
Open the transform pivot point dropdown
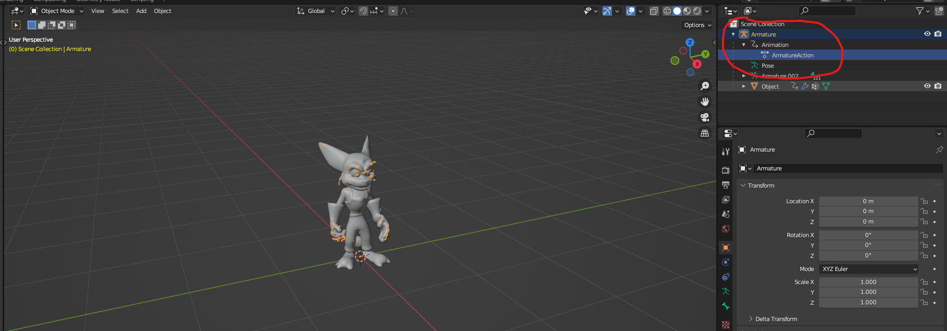coord(347,11)
